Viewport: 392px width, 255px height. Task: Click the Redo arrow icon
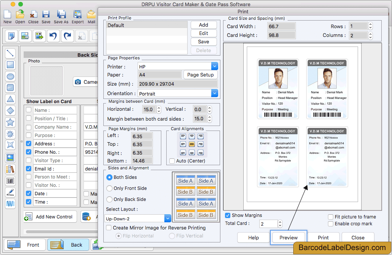pyautogui.click(x=67, y=36)
